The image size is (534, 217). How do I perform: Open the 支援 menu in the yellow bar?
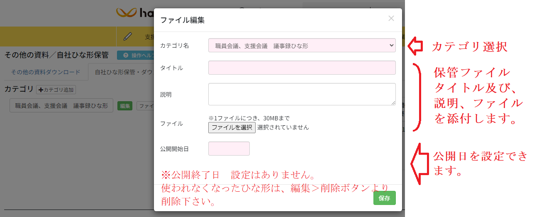coord(149,37)
